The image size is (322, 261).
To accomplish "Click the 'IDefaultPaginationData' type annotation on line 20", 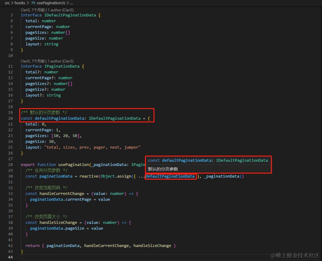I will 114,118.
